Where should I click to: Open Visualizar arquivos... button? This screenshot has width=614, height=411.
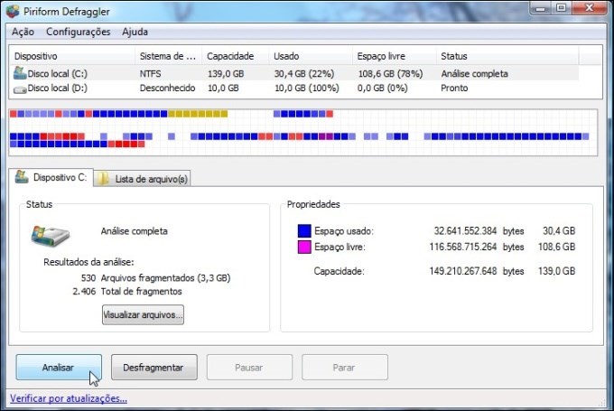pyautogui.click(x=143, y=314)
